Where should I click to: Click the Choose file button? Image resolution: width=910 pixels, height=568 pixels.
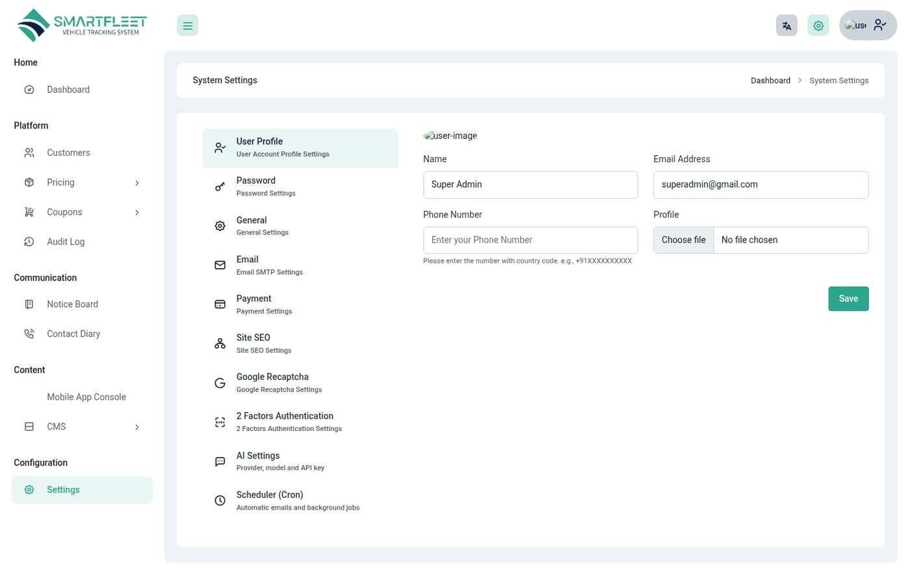(x=684, y=240)
